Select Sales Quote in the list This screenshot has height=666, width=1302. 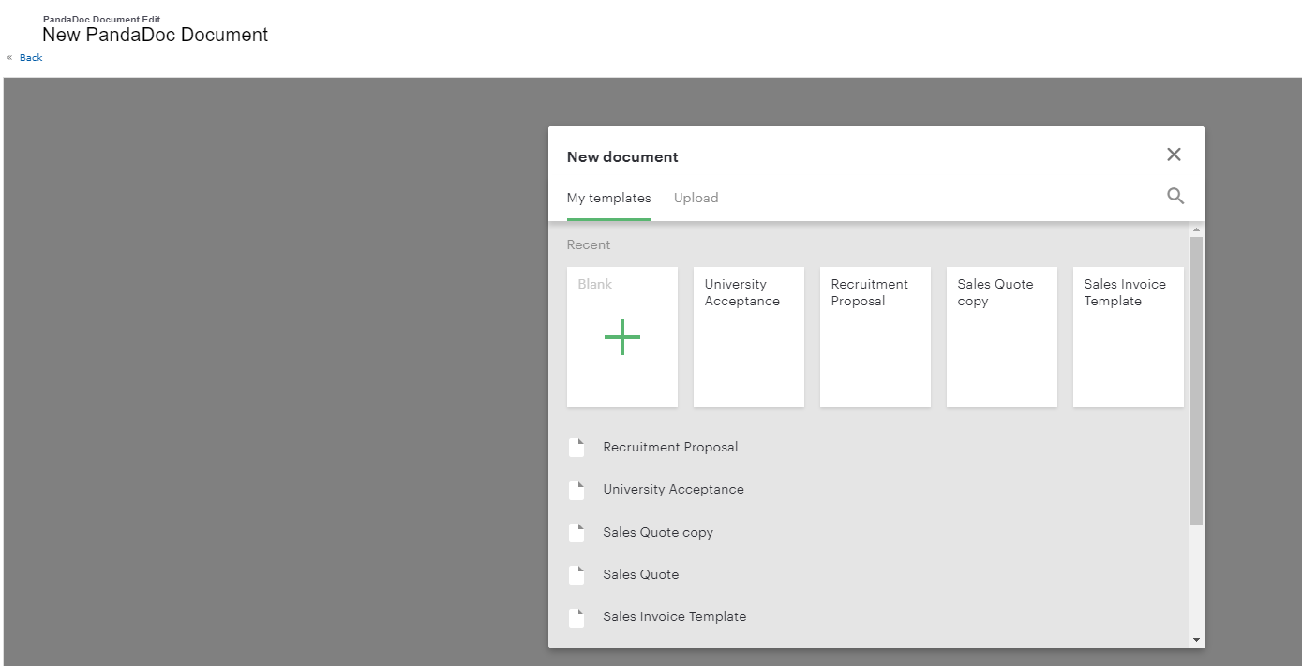641,574
